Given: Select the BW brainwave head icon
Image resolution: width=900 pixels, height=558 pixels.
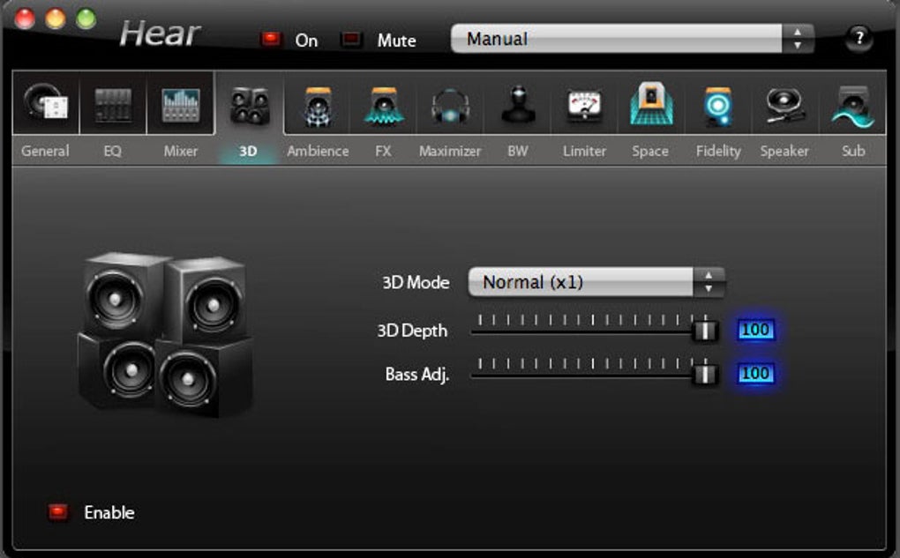Looking at the screenshot, I should coord(518,105).
